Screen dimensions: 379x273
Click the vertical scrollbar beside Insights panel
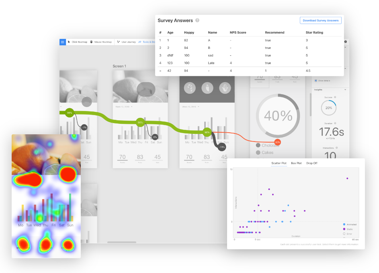click(311, 105)
